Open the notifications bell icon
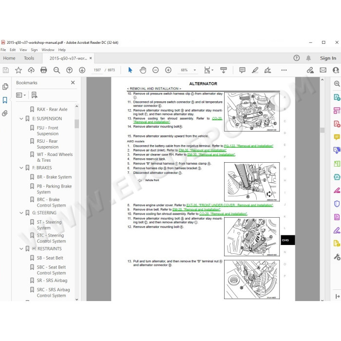Viewport: 341px width, 341px height. click(308, 58)
